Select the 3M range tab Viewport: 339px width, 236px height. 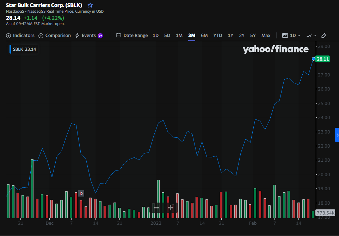click(192, 36)
